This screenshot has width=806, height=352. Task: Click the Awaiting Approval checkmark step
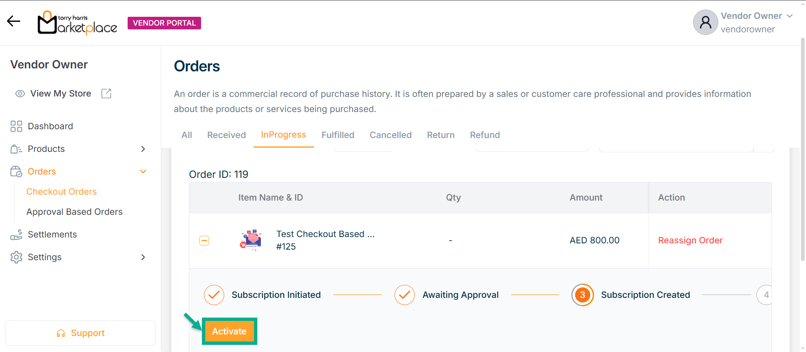(405, 295)
